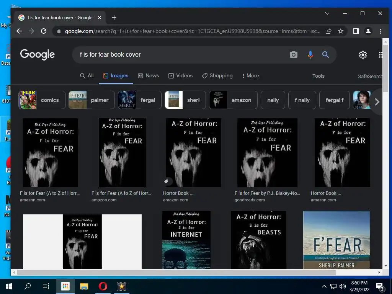This screenshot has height=294, width=392.
Task: Open Chrome tab search chevron
Action: pos(327,13)
